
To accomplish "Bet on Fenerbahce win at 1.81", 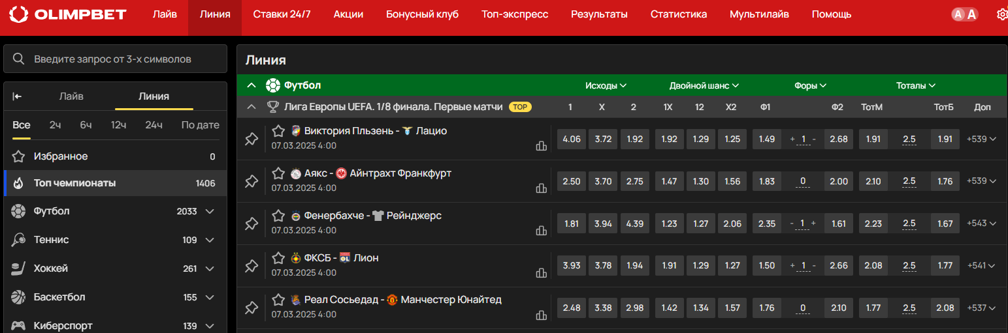I will (571, 224).
